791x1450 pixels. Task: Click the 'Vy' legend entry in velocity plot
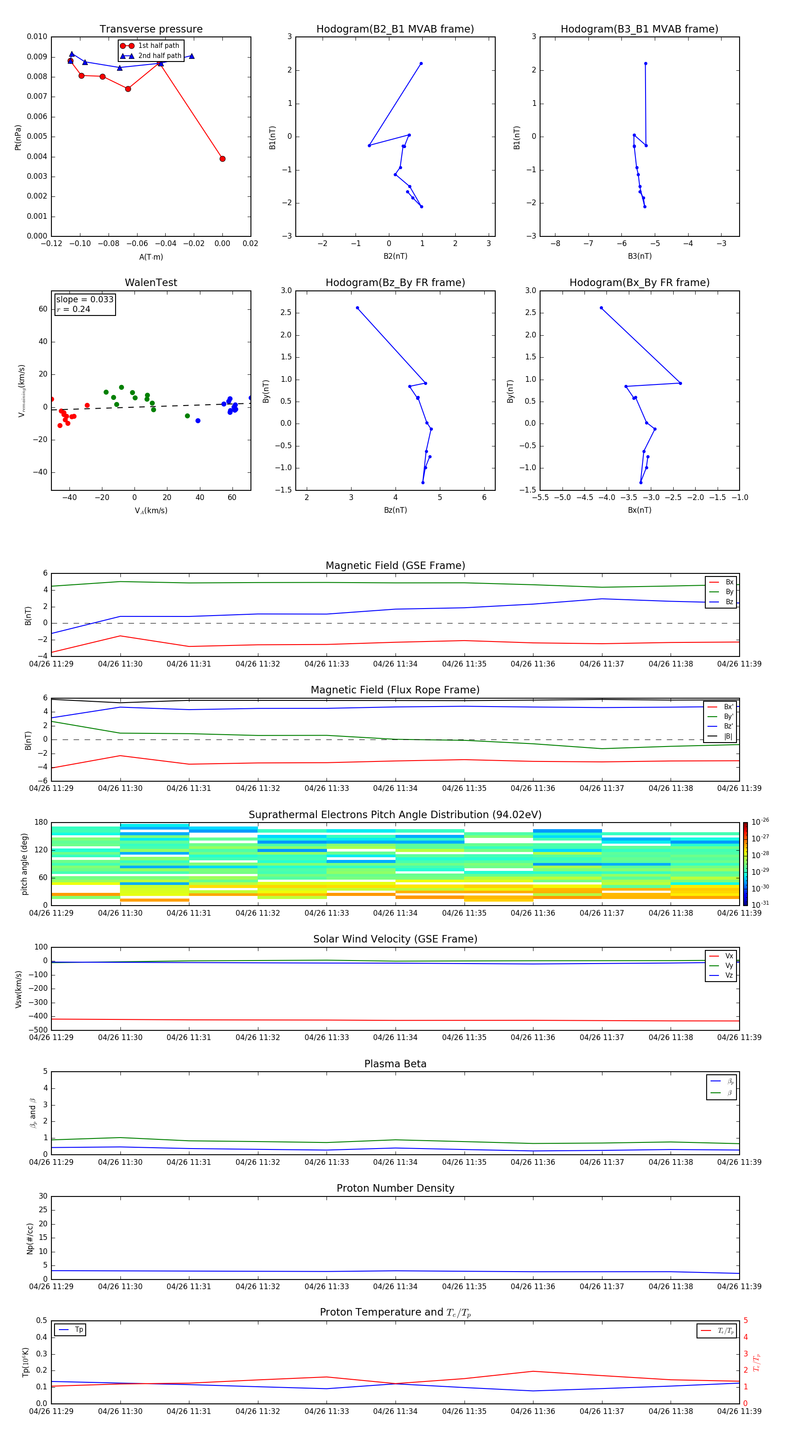point(721,965)
